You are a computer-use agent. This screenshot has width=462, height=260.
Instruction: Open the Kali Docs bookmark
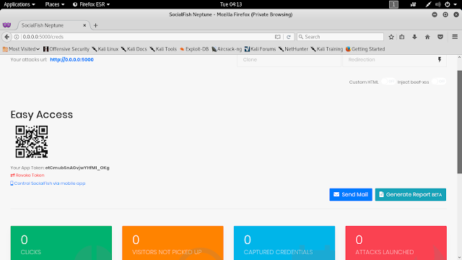pos(134,49)
